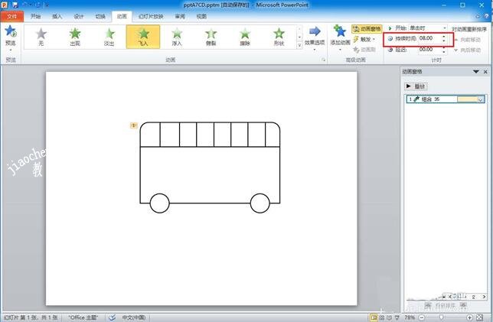Click the Help question mark icon
This screenshot has width=493, height=322.
pyautogui.click(x=487, y=16)
